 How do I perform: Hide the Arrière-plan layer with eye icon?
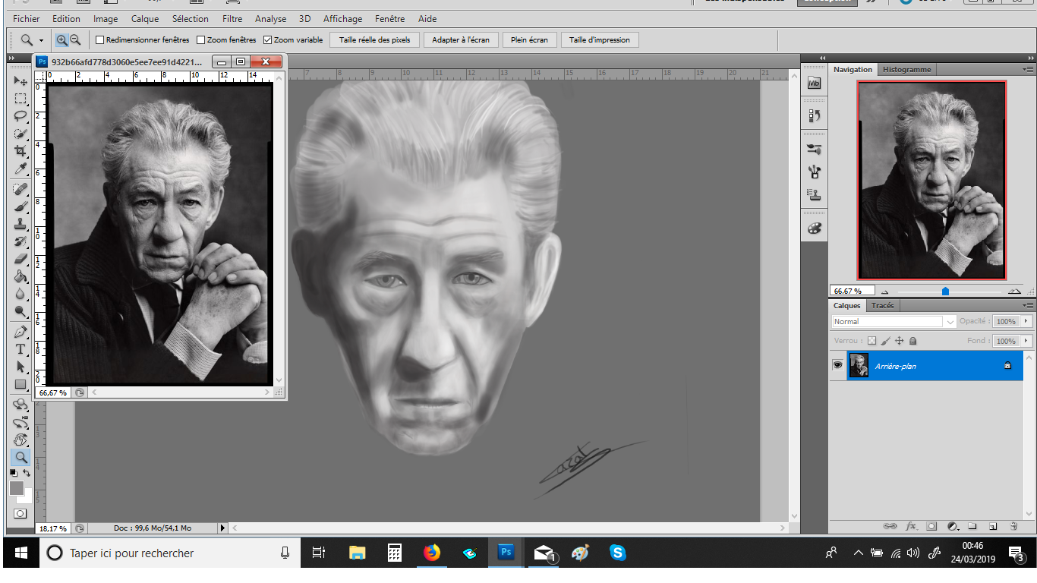838,365
